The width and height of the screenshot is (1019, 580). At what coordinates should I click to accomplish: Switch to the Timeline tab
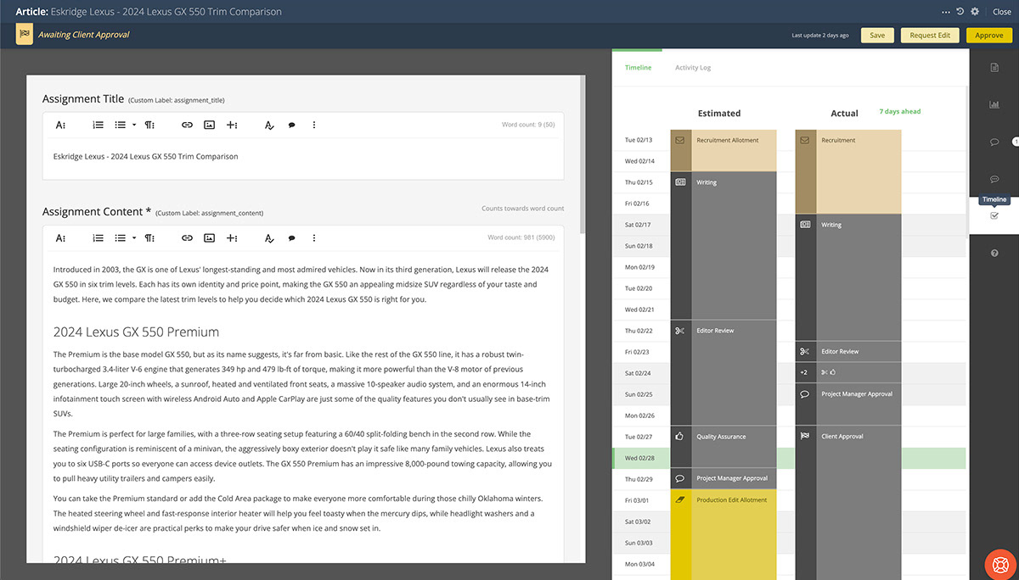point(638,67)
